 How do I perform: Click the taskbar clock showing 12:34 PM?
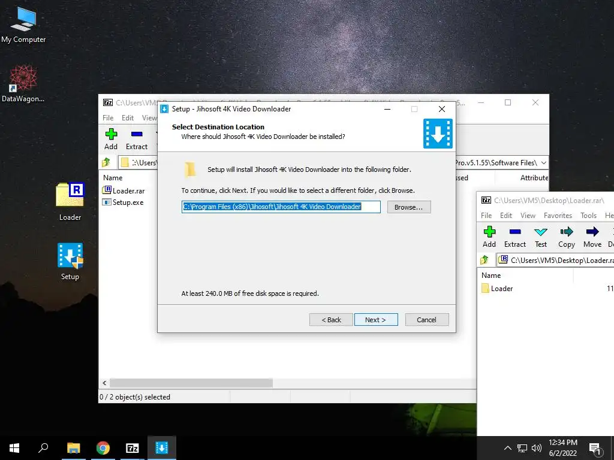coord(562,443)
